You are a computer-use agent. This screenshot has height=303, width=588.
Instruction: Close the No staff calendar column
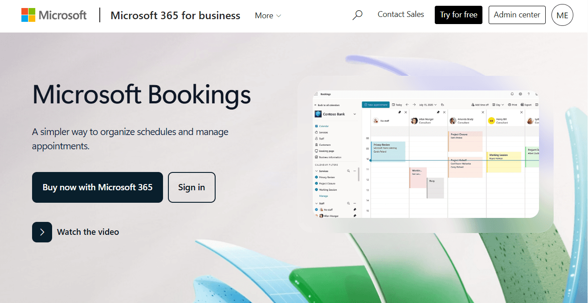coord(406,112)
